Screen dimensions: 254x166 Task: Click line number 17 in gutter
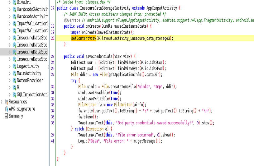click(53, 8)
